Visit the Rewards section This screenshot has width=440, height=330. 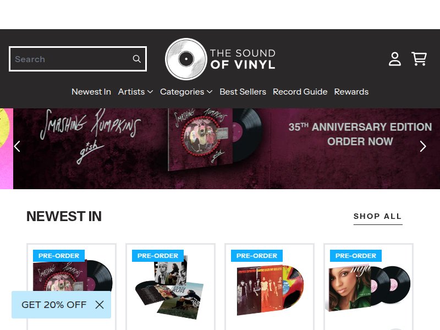351,92
